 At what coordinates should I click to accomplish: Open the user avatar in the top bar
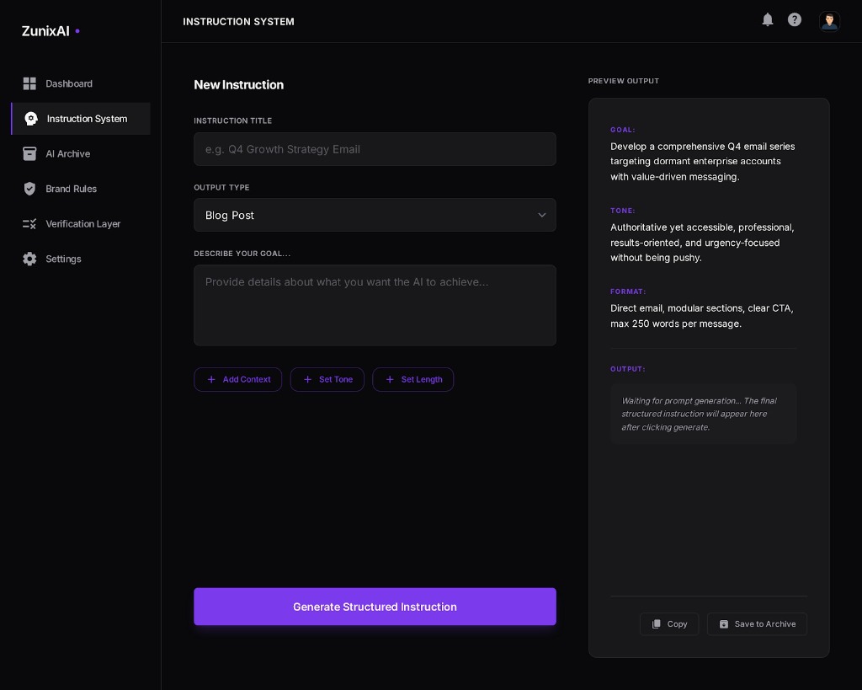[830, 21]
